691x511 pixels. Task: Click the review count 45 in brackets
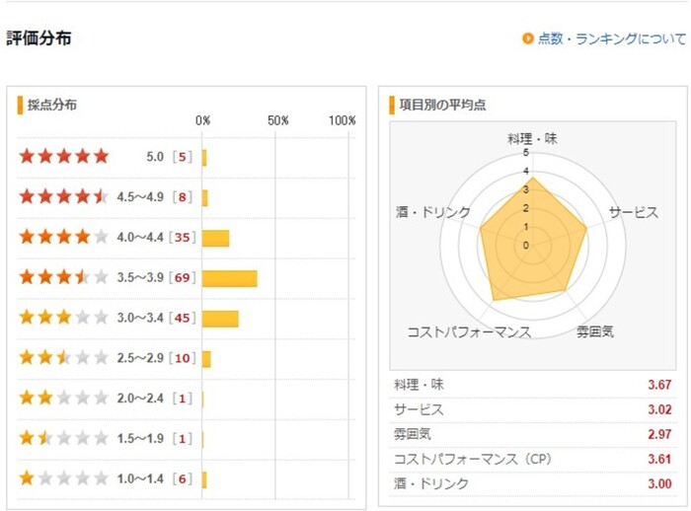pos(182,318)
